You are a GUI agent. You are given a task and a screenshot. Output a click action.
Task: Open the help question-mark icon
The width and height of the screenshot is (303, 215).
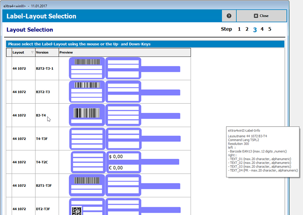[x=229, y=15]
